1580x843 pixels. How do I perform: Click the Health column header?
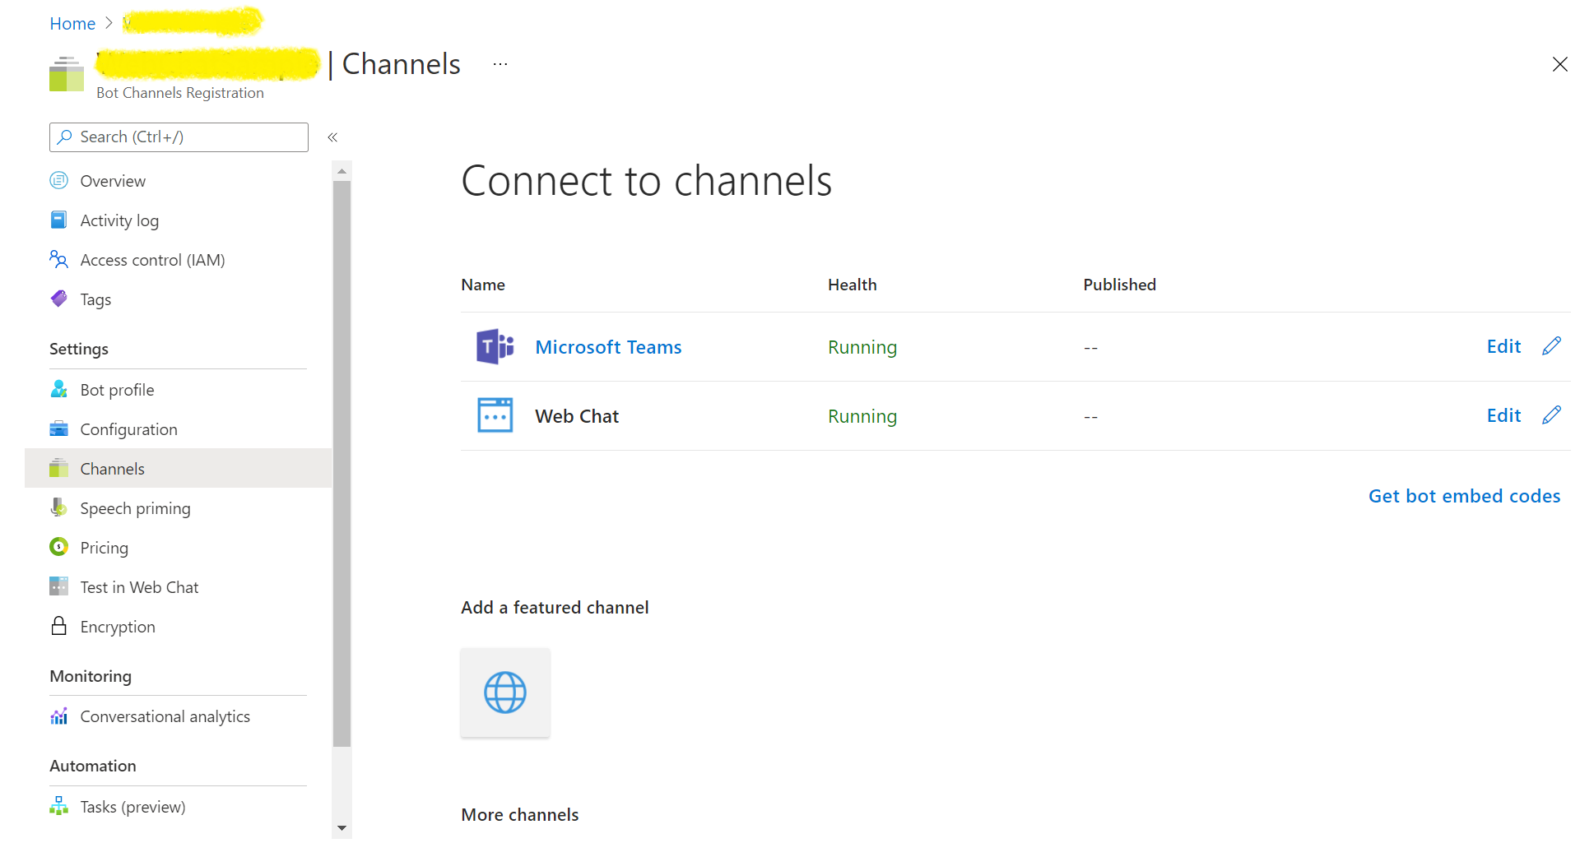852,285
